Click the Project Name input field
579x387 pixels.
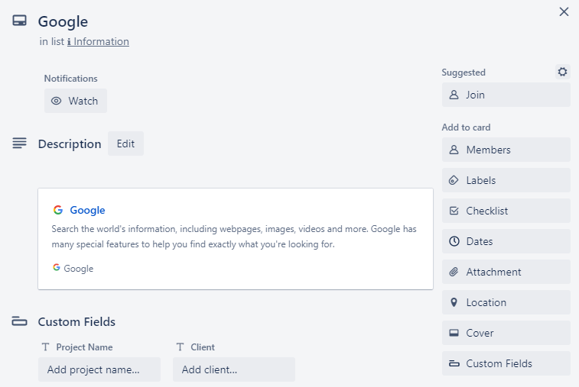pos(99,369)
